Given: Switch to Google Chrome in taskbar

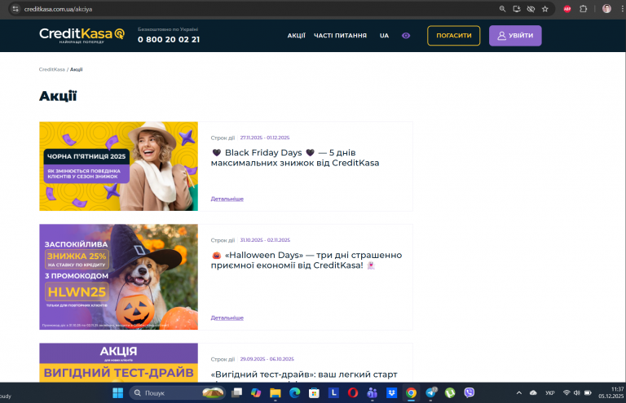Looking at the screenshot, I should tap(411, 393).
